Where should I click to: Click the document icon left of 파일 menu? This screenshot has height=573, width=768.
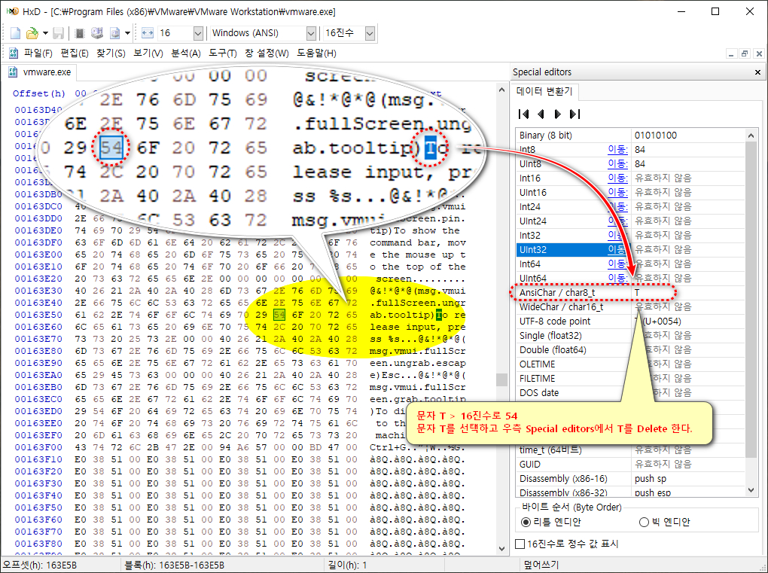(x=14, y=53)
